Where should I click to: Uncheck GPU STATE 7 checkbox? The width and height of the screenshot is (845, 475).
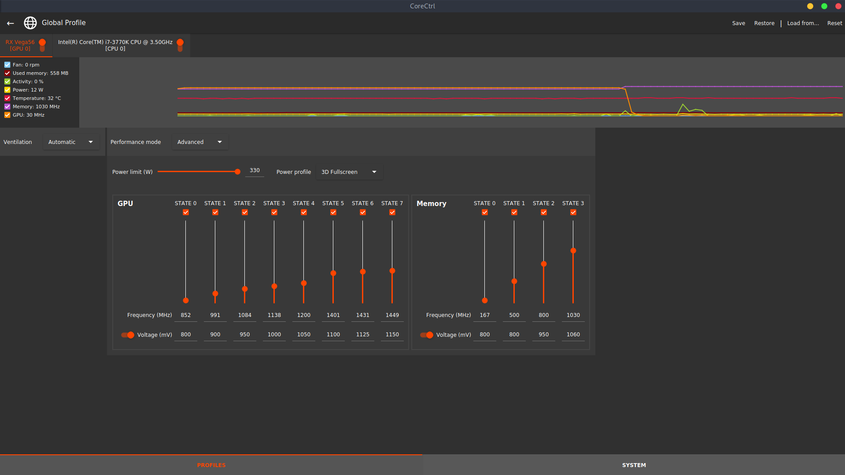click(x=392, y=212)
